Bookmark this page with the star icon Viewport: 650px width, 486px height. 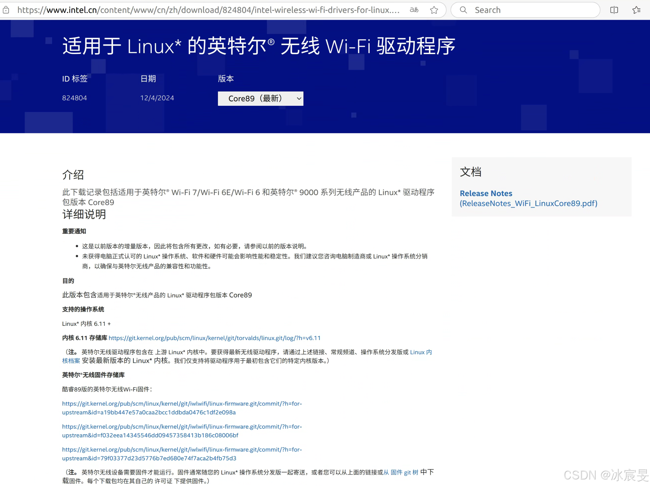[434, 10]
